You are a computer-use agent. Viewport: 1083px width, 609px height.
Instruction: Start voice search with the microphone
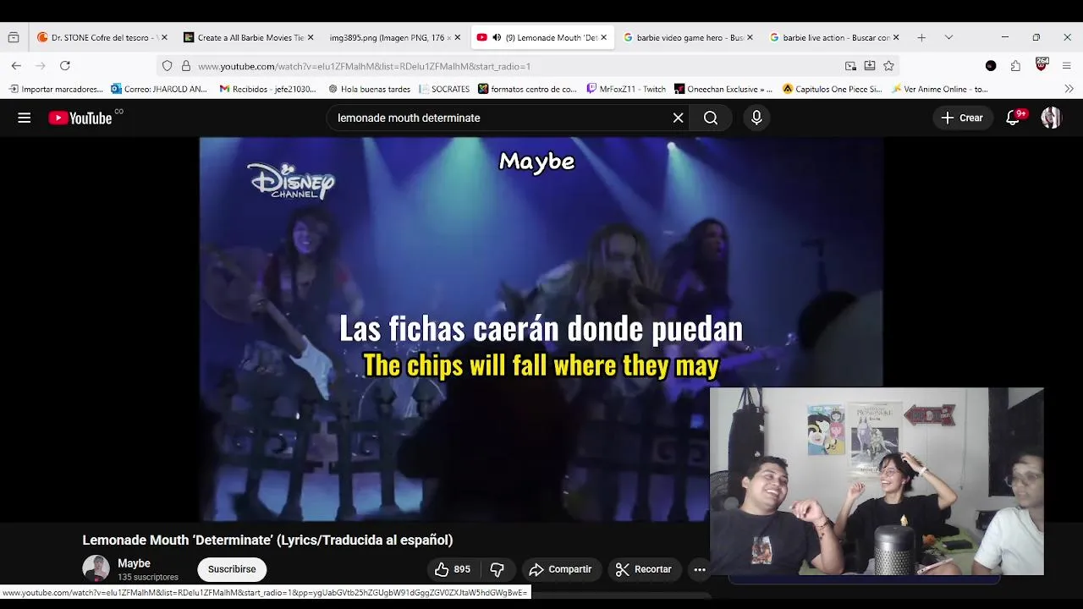point(756,118)
